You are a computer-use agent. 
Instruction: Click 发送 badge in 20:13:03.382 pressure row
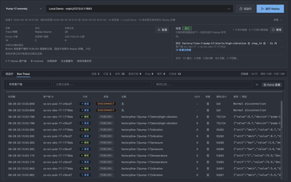point(85,149)
